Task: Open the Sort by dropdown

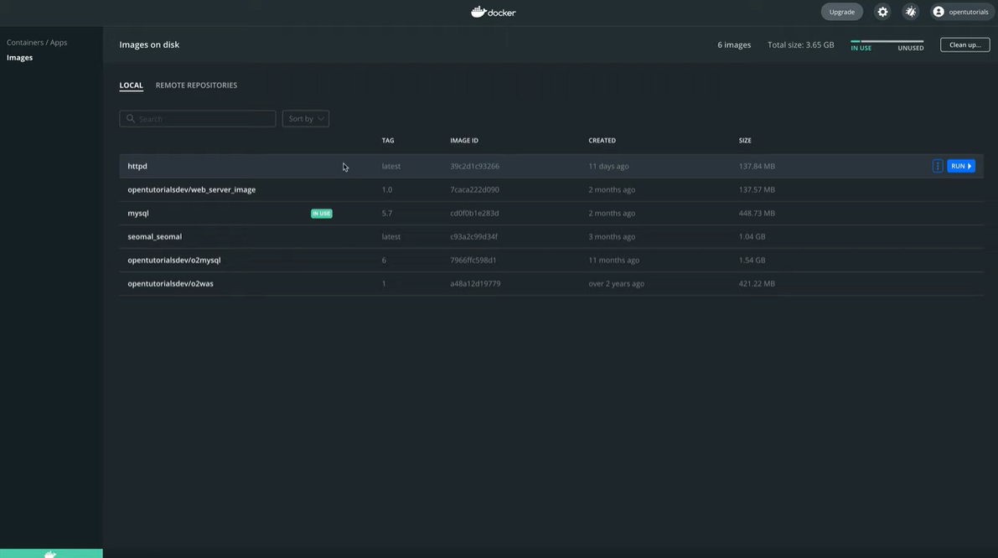Action: pyautogui.click(x=306, y=119)
